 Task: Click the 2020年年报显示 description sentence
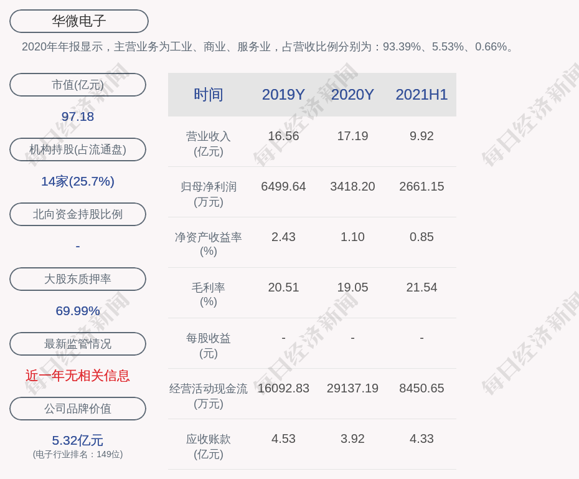point(268,47)
